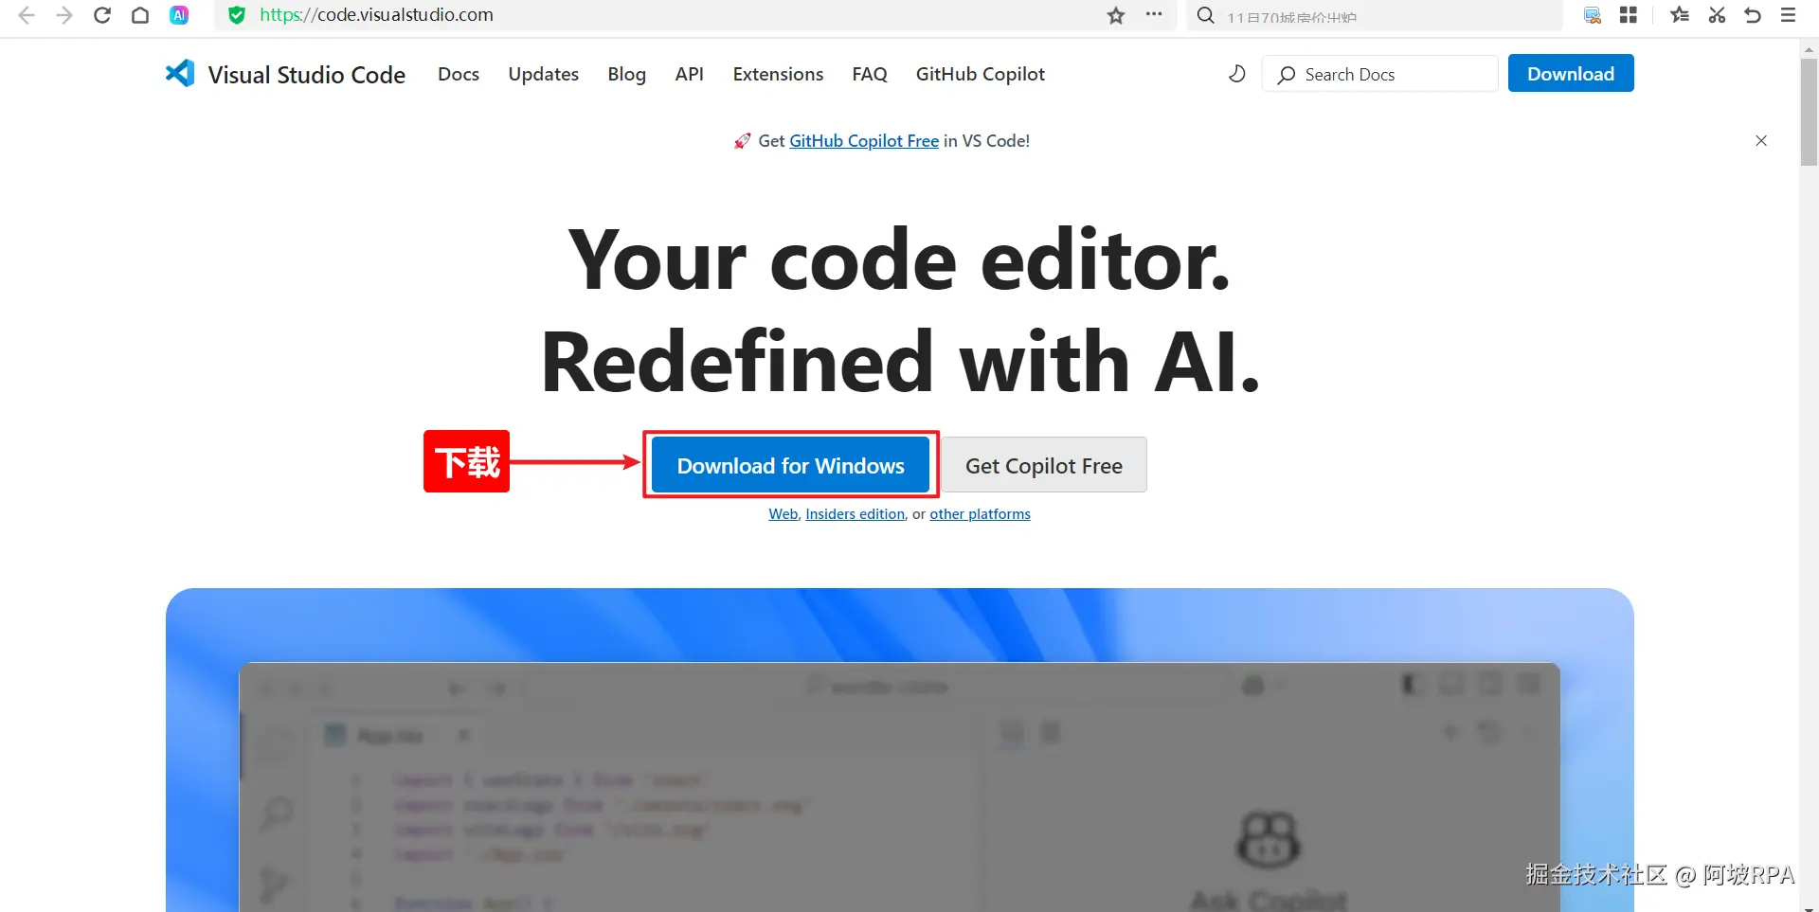The height and width of the screenshot is (912, 1819).
Task: Open the Web version link
Action: coord(783,514)
